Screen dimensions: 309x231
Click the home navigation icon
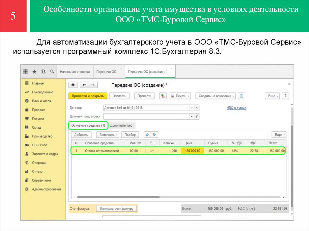click(72, 85)
